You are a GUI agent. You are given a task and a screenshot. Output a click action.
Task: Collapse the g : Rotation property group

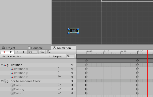tap(2, 65)
